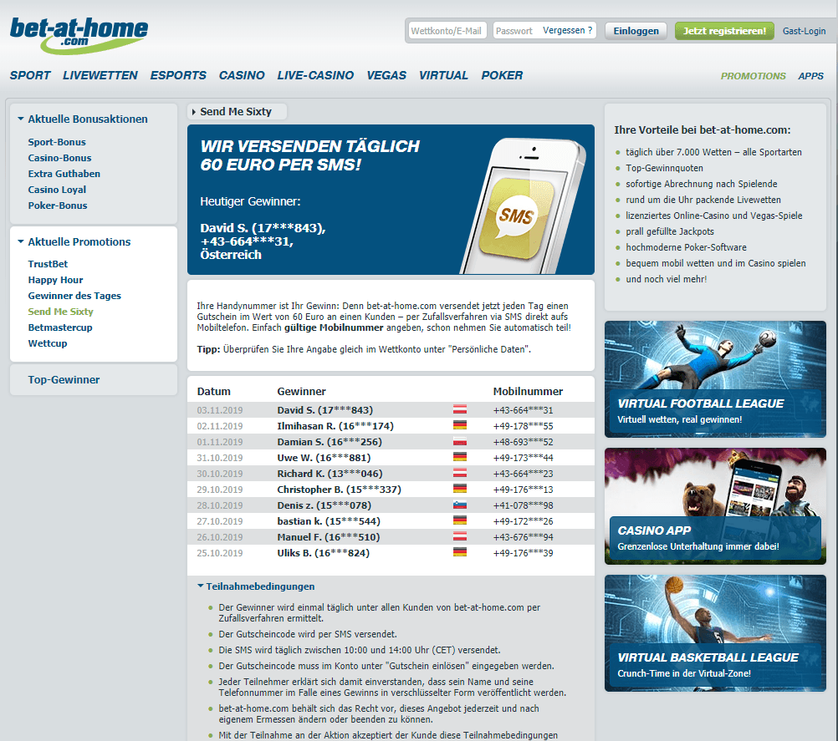Open the CASINO section
Screen dimensions: 838x741
pos(242,75)
